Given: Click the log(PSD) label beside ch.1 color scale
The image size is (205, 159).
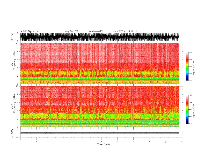Looking at the screenshot, I should [x=194, y=68].
